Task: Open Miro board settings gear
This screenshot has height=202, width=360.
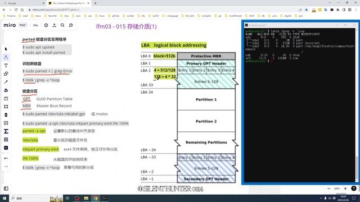Action: tap(46, 25)
